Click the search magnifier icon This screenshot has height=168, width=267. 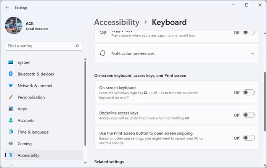tap(77, 46)
